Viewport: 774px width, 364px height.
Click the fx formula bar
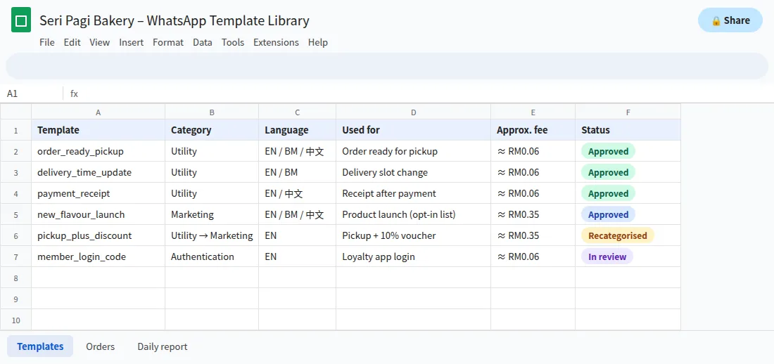tap(417, 93)
